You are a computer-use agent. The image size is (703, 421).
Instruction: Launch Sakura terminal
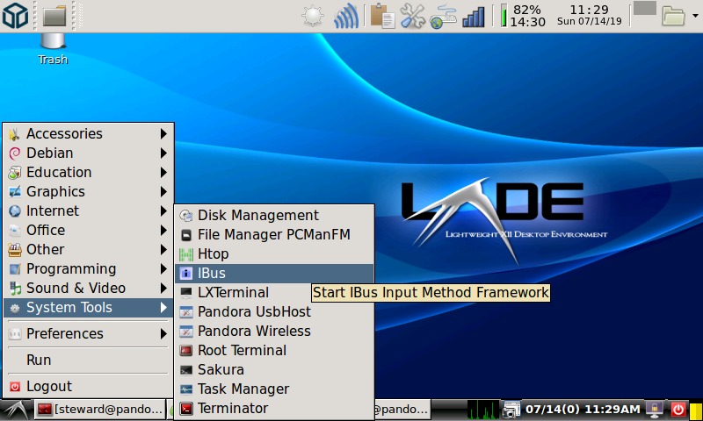(274, 369)
